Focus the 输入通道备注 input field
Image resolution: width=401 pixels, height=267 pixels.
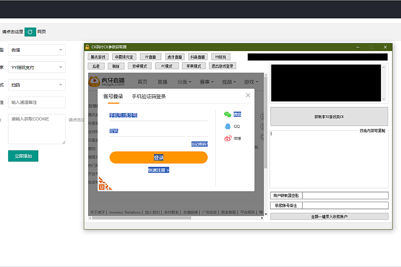tap(37, 102)
